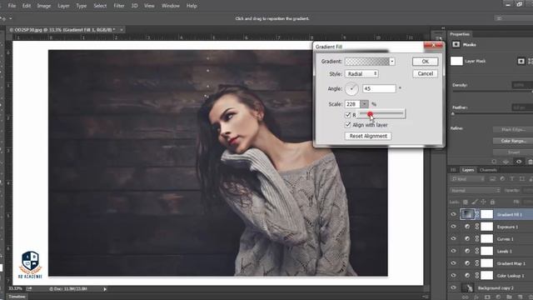
Task: Click lock position icon
Action: coord(483,202)
